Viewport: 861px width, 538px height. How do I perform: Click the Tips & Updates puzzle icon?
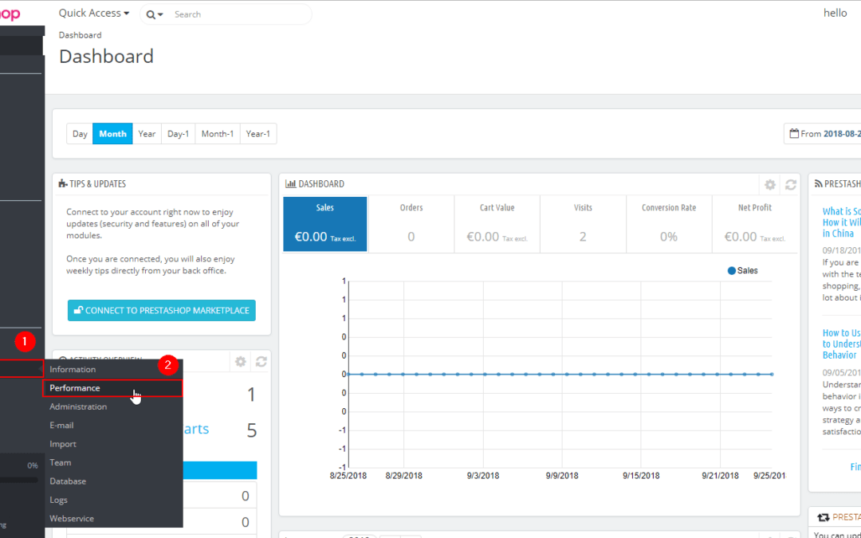coord(63,184)
